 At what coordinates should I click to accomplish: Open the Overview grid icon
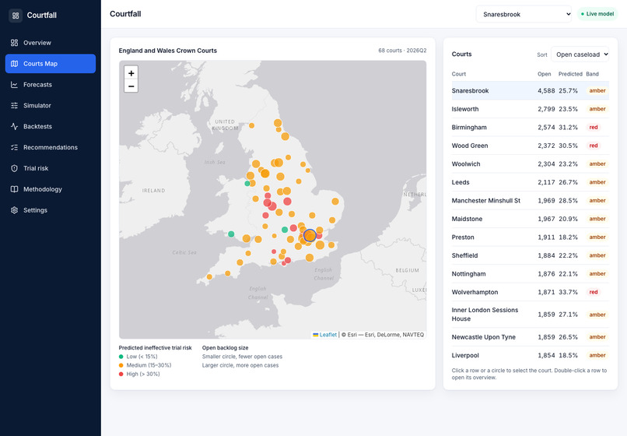tap(15, 43)
